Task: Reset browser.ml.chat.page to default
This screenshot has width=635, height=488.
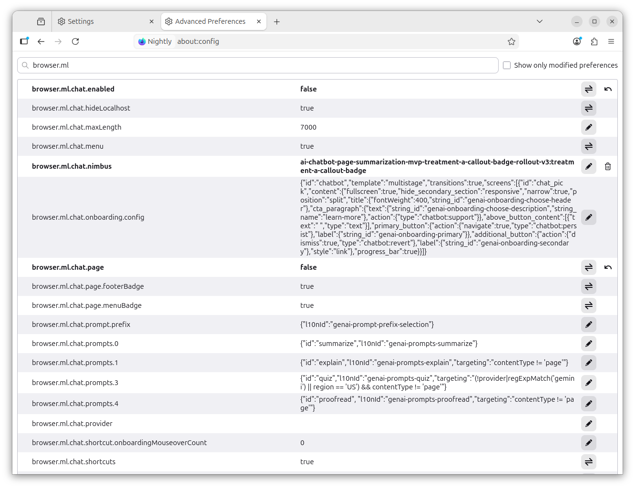Action: point(608,267)
